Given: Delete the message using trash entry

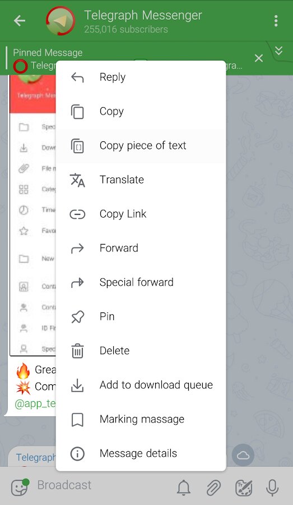Looking at the screenshot, I should pyautogui.click(x=141, y=351).
